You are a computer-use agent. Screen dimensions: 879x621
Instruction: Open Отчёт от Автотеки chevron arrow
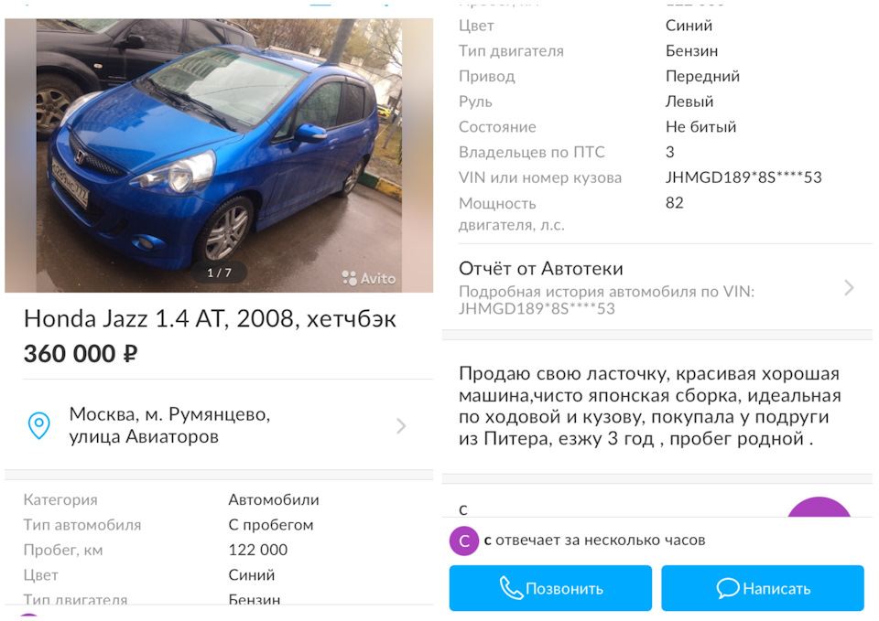[849, 288]
